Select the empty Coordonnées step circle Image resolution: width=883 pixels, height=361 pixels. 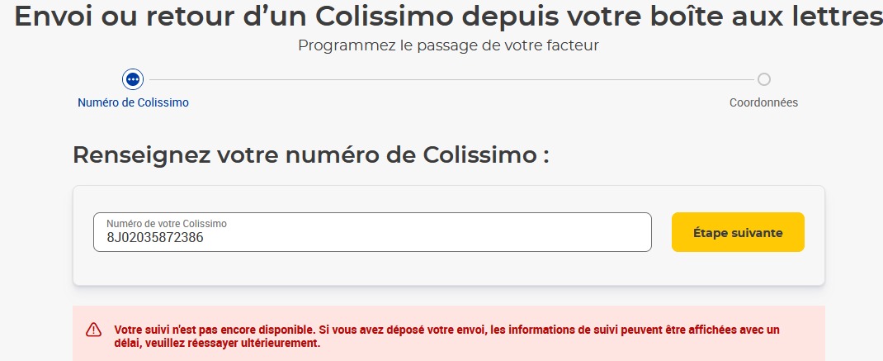click(763, 79)
